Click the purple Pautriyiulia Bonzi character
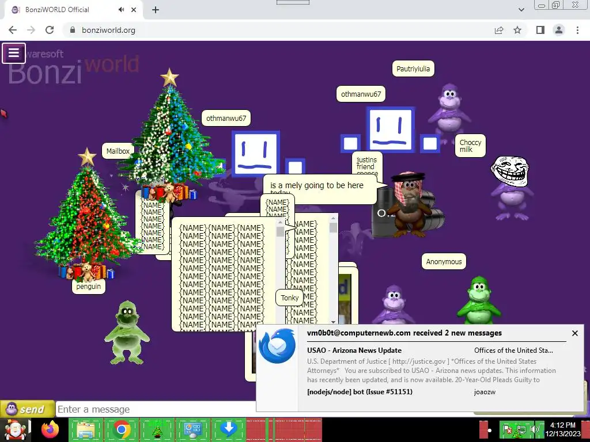This screenshot has height=442, width=590. pos(450,111)
